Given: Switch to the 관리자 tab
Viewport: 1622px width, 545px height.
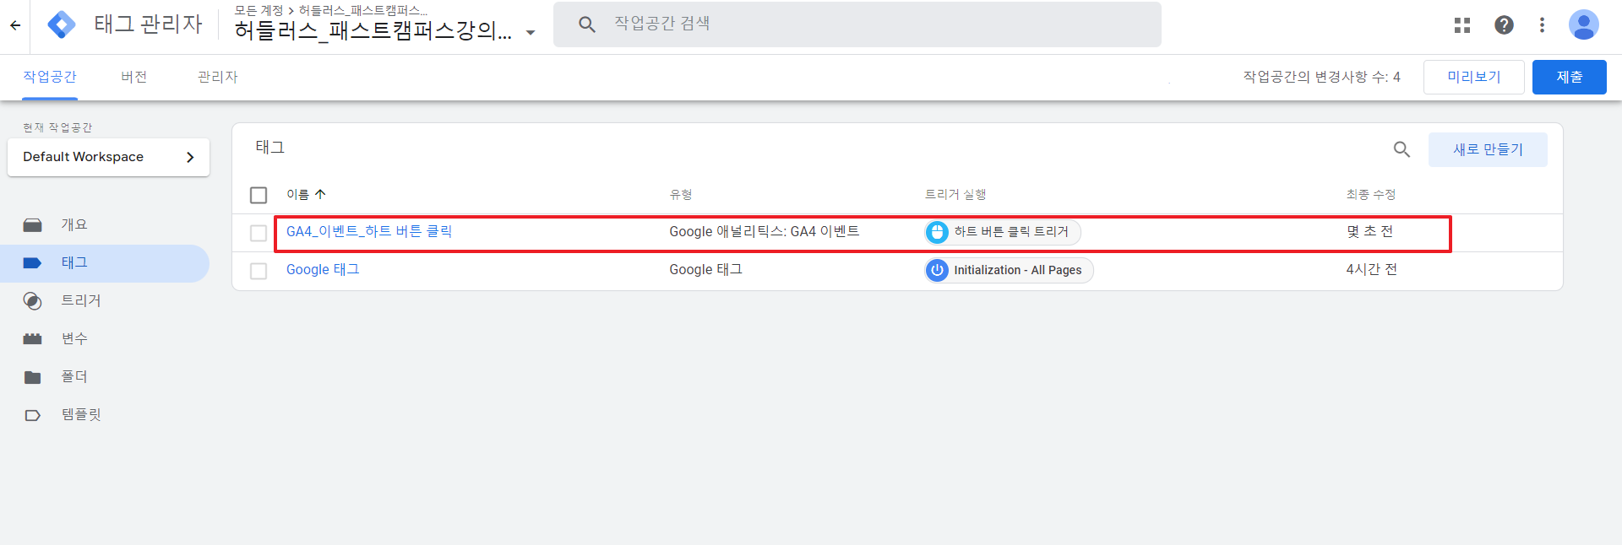Looking at the screenshot, I should pos(218,77).
